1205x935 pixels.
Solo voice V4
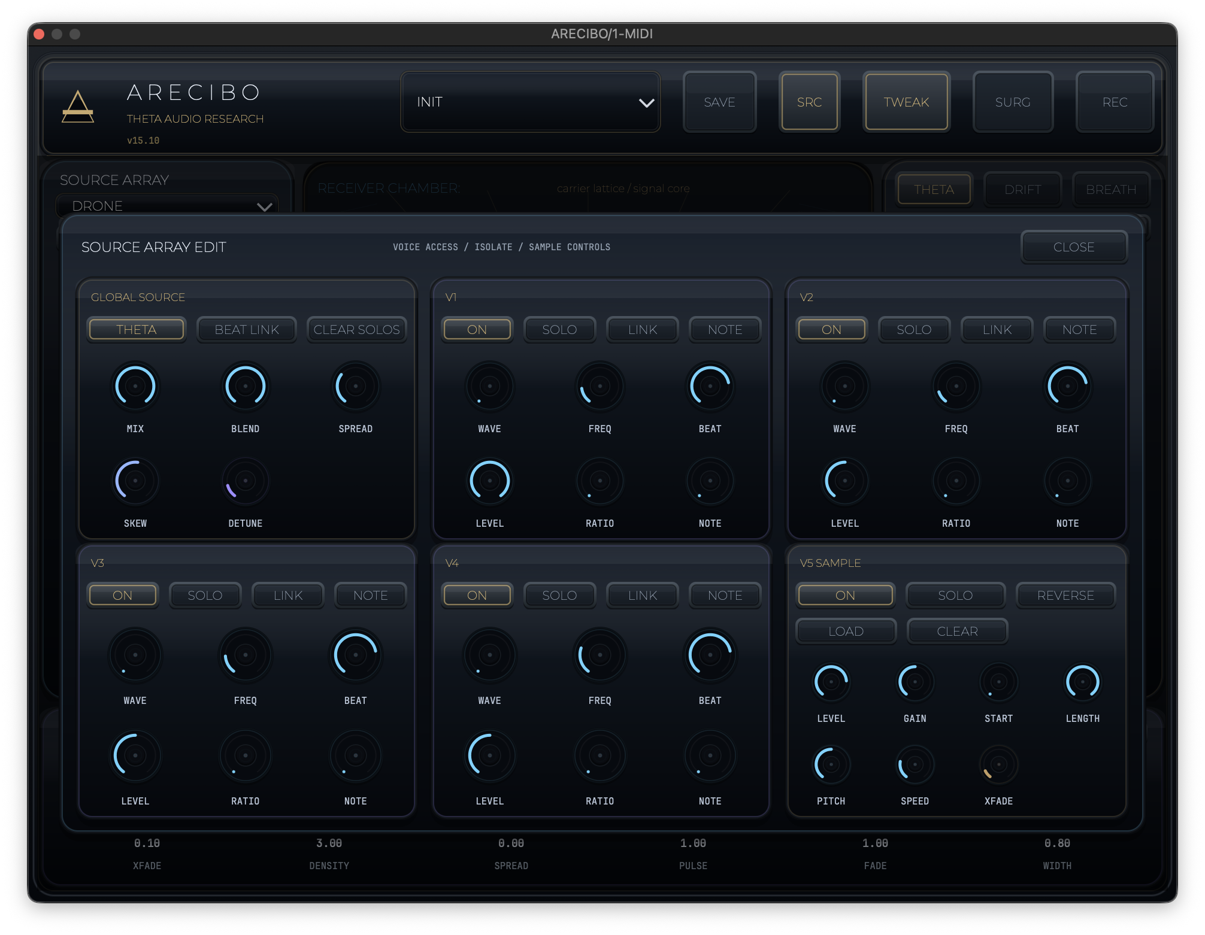point(559,596)
